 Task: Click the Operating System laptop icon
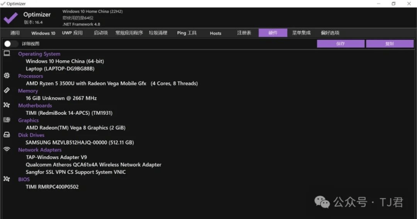point(7,53)
